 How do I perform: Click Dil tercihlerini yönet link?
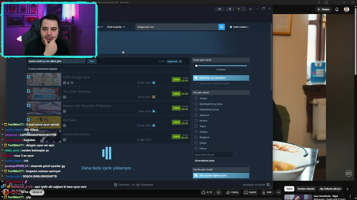coord(204,161)
